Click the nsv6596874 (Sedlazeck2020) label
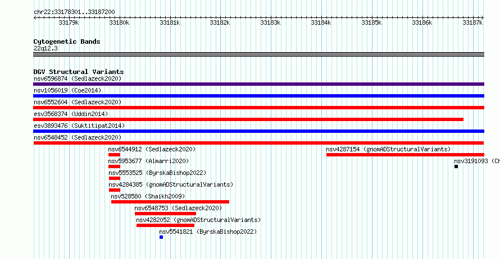500x259 pixels. point(78,78)
